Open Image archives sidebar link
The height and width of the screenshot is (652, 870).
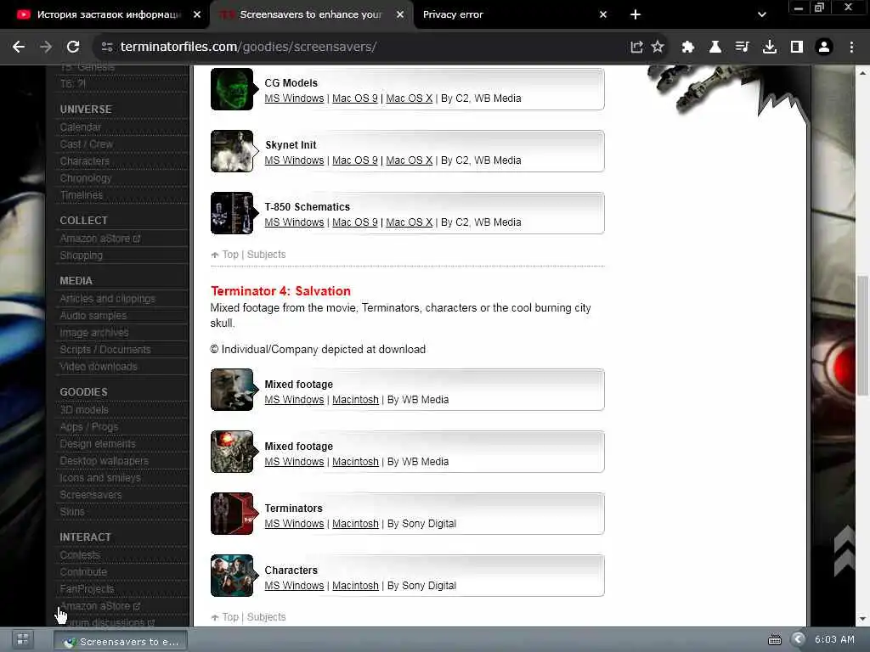click(94, 333)
